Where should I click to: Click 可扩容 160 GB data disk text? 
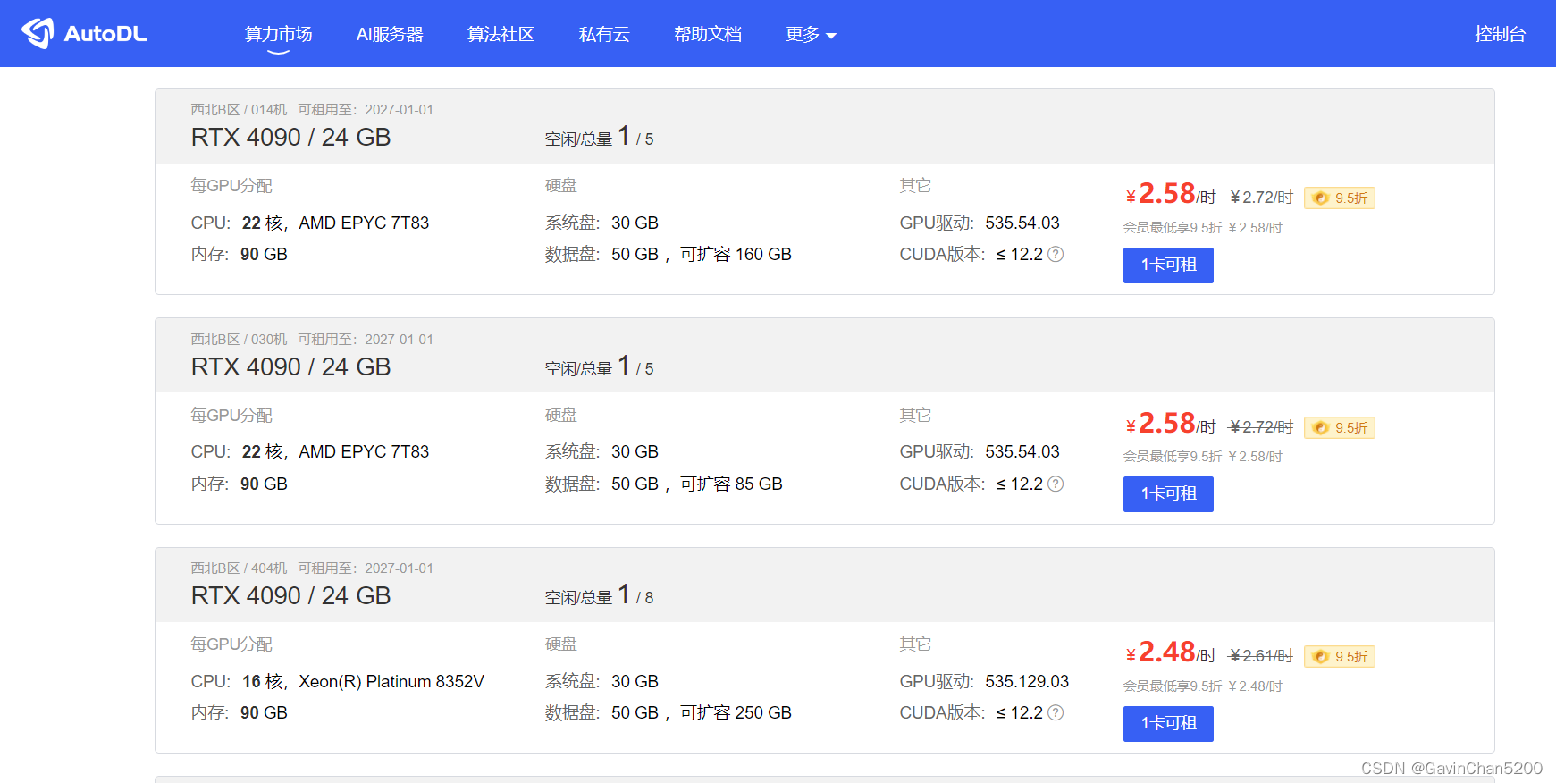tap(736, 254)
